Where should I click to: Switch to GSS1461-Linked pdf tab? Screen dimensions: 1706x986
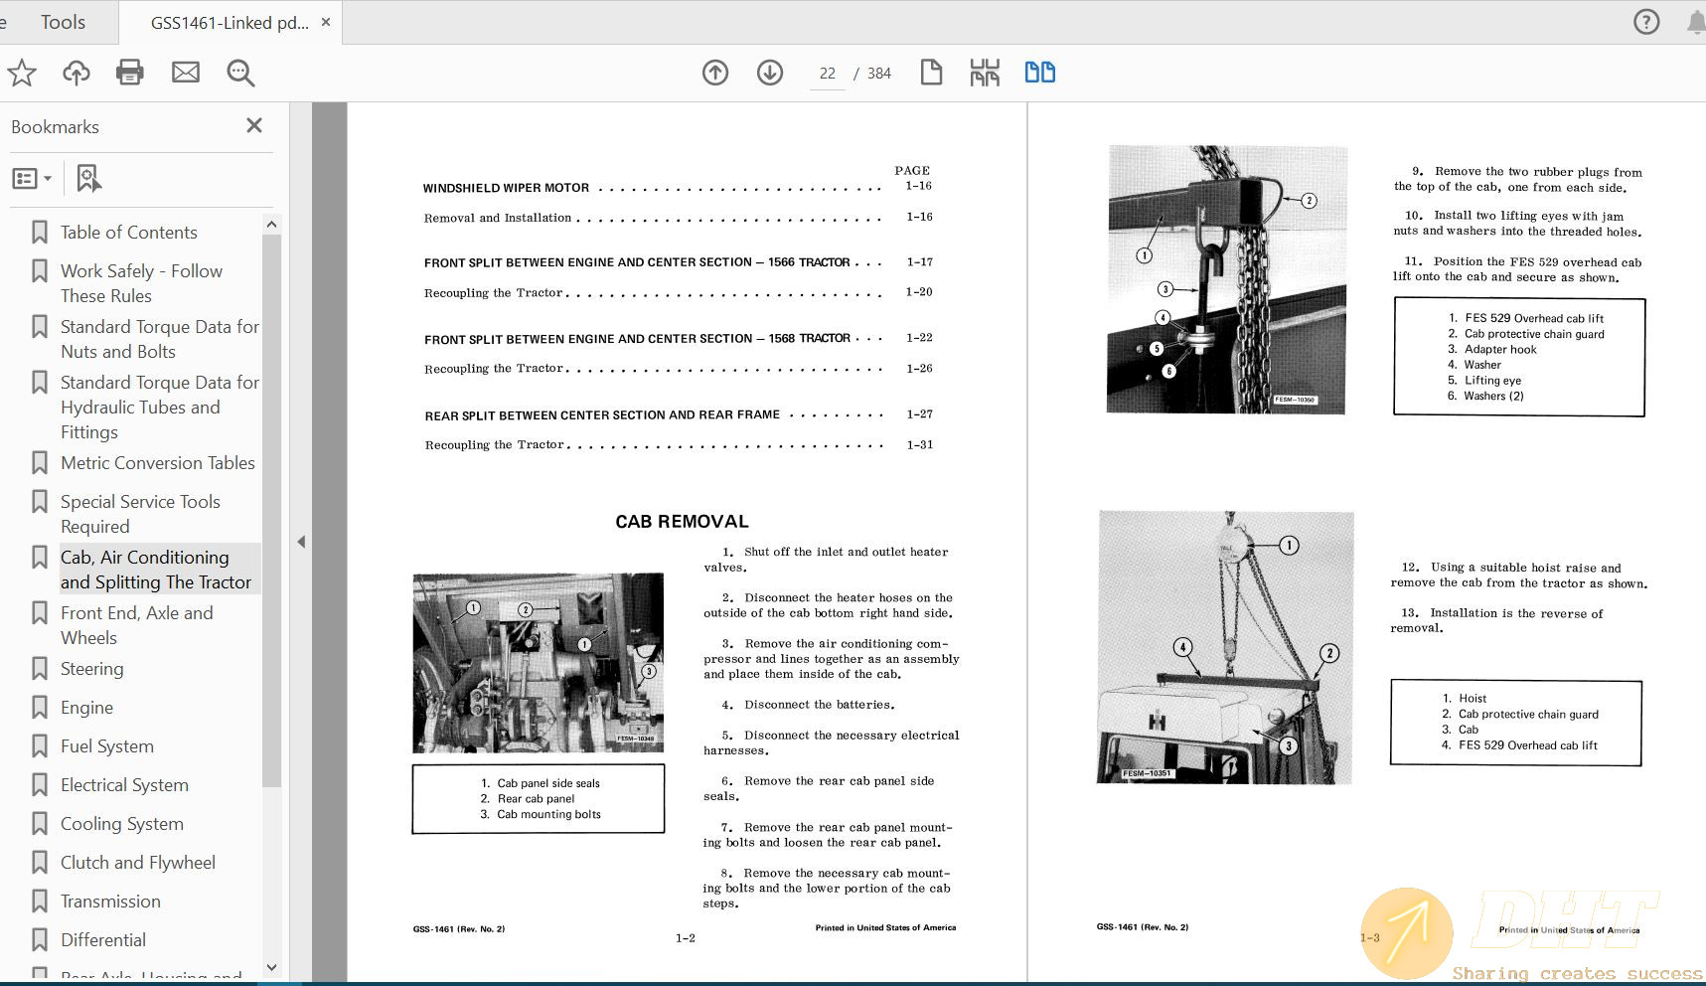[230, 23]
